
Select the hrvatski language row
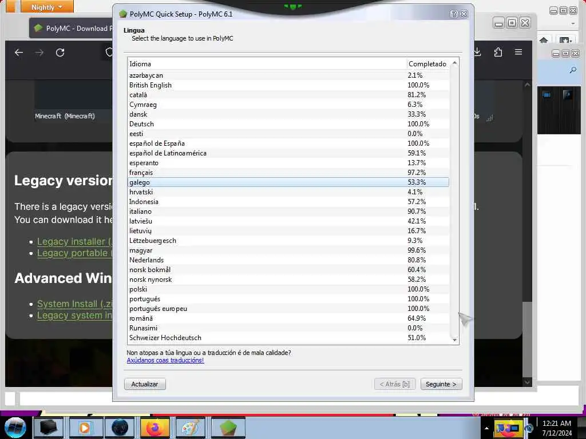pyautogui.click(x=288, y=192)
